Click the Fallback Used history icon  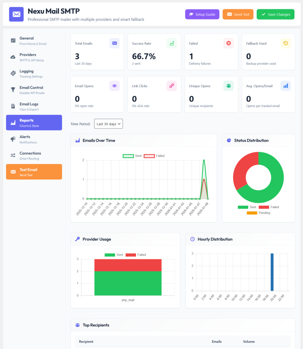[286, 43]
